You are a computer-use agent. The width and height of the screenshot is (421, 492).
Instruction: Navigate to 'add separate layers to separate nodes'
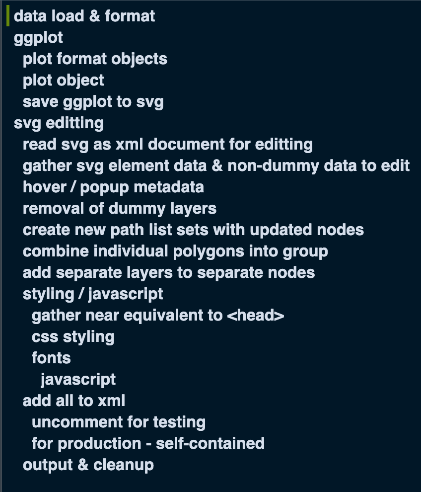(x=168, y=272)
